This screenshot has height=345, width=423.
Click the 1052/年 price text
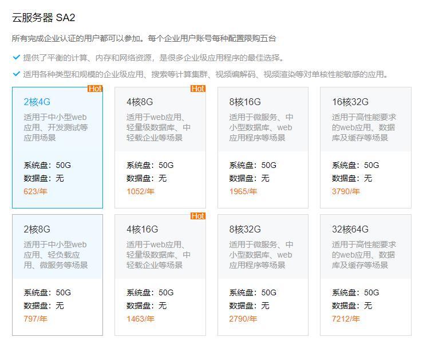[140, 191]
